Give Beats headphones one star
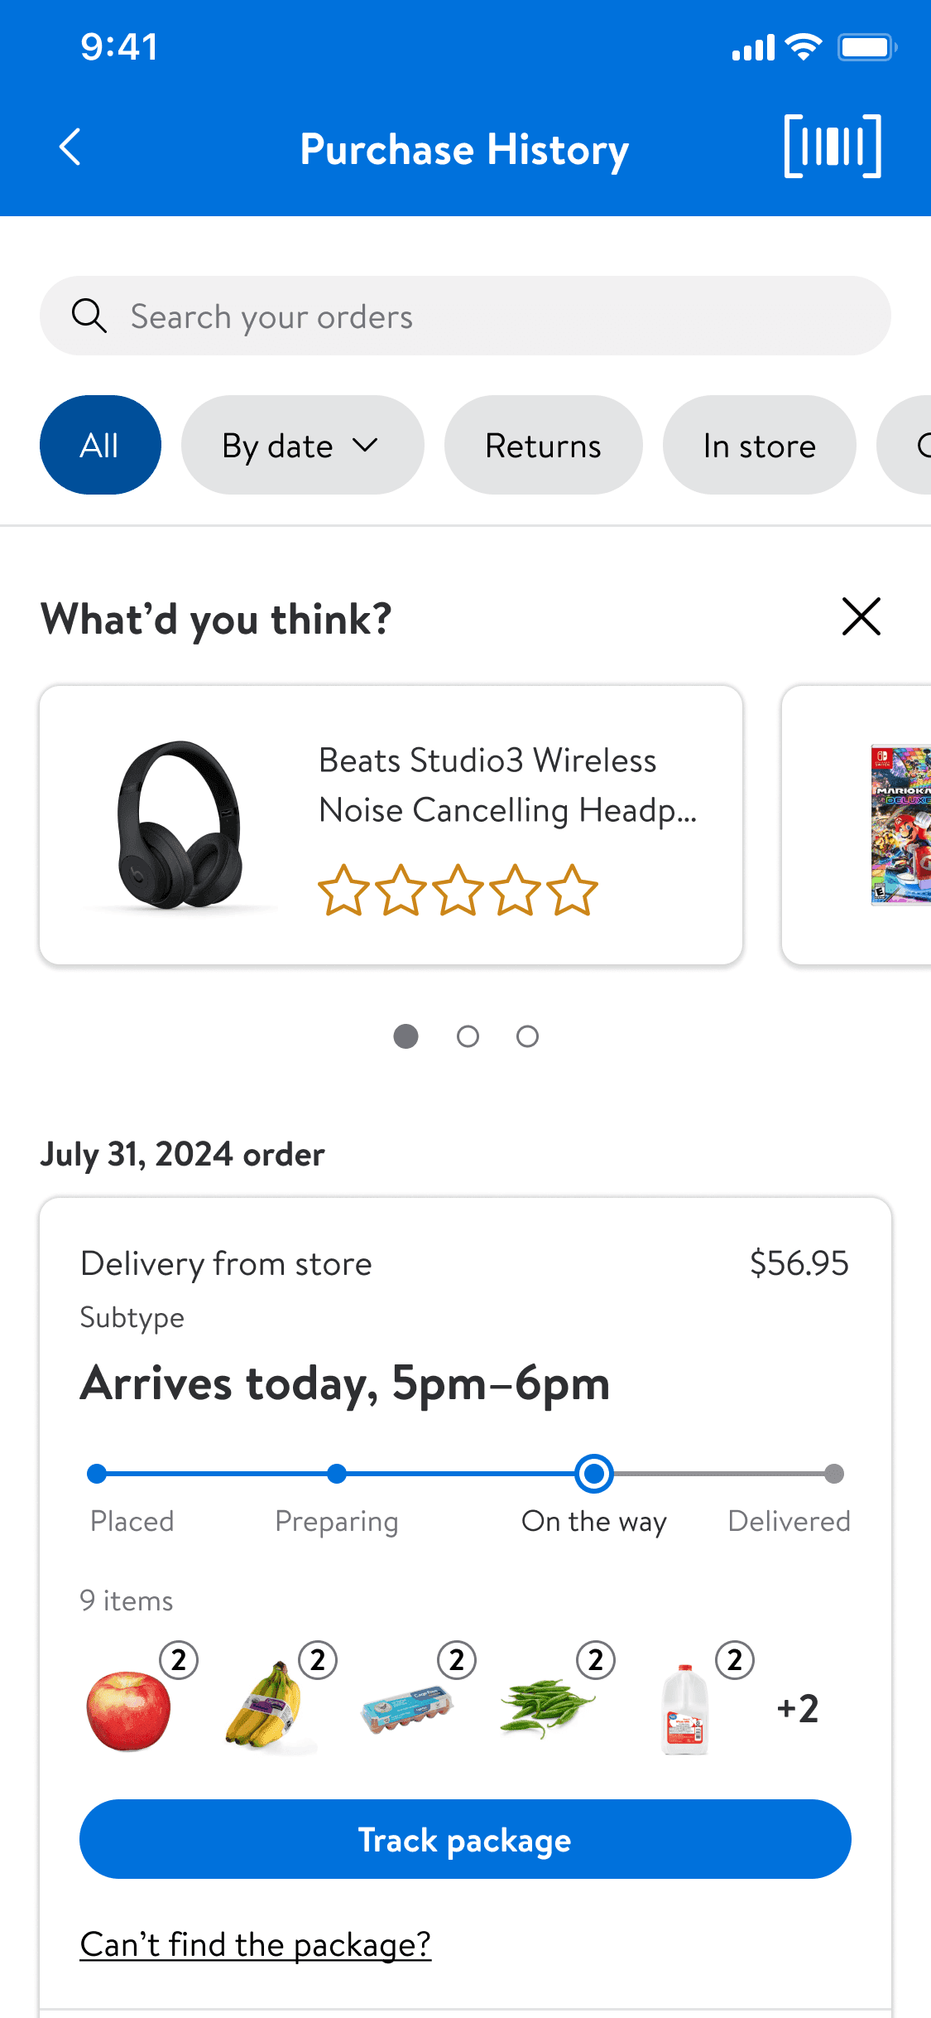This screenshot has width=931, height=2018. click(x=343, y=891)
